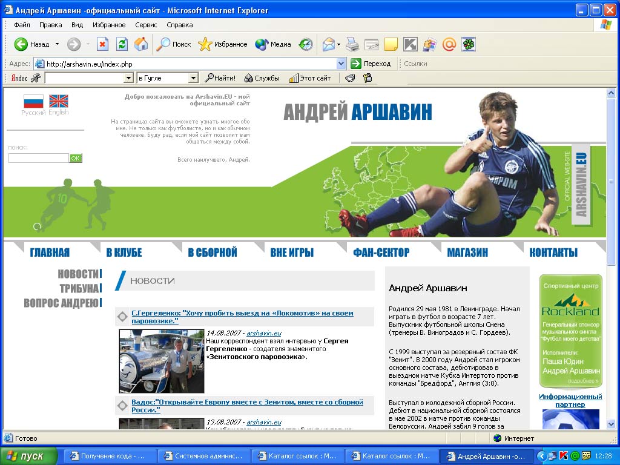
Task: Open the Back button history dropdown arrow
Action: [57, 44]
